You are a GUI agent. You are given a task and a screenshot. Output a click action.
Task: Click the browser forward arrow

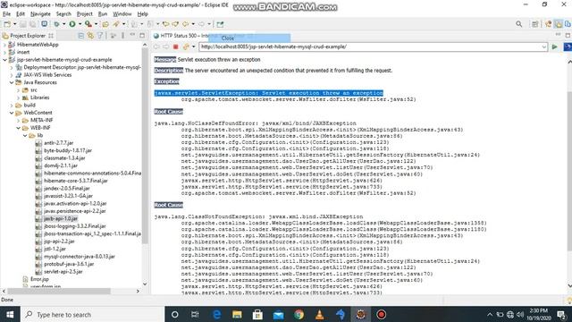(166, 47)
